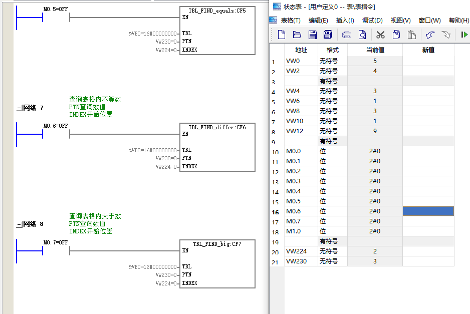Click the Print Preview toolbar icon
This screenshot has height=314, width=470.
(362, 35)
